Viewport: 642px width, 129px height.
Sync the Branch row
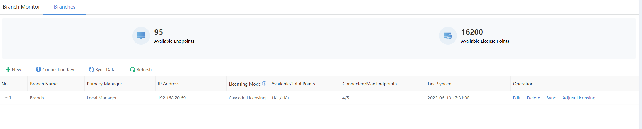tap(551, 98)
